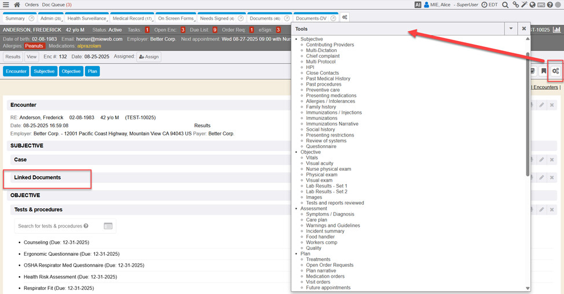Expand the Tools panel dropdown arrow
Image resolution: width=564 pixels, height=294 pixels.
[510, 28]
